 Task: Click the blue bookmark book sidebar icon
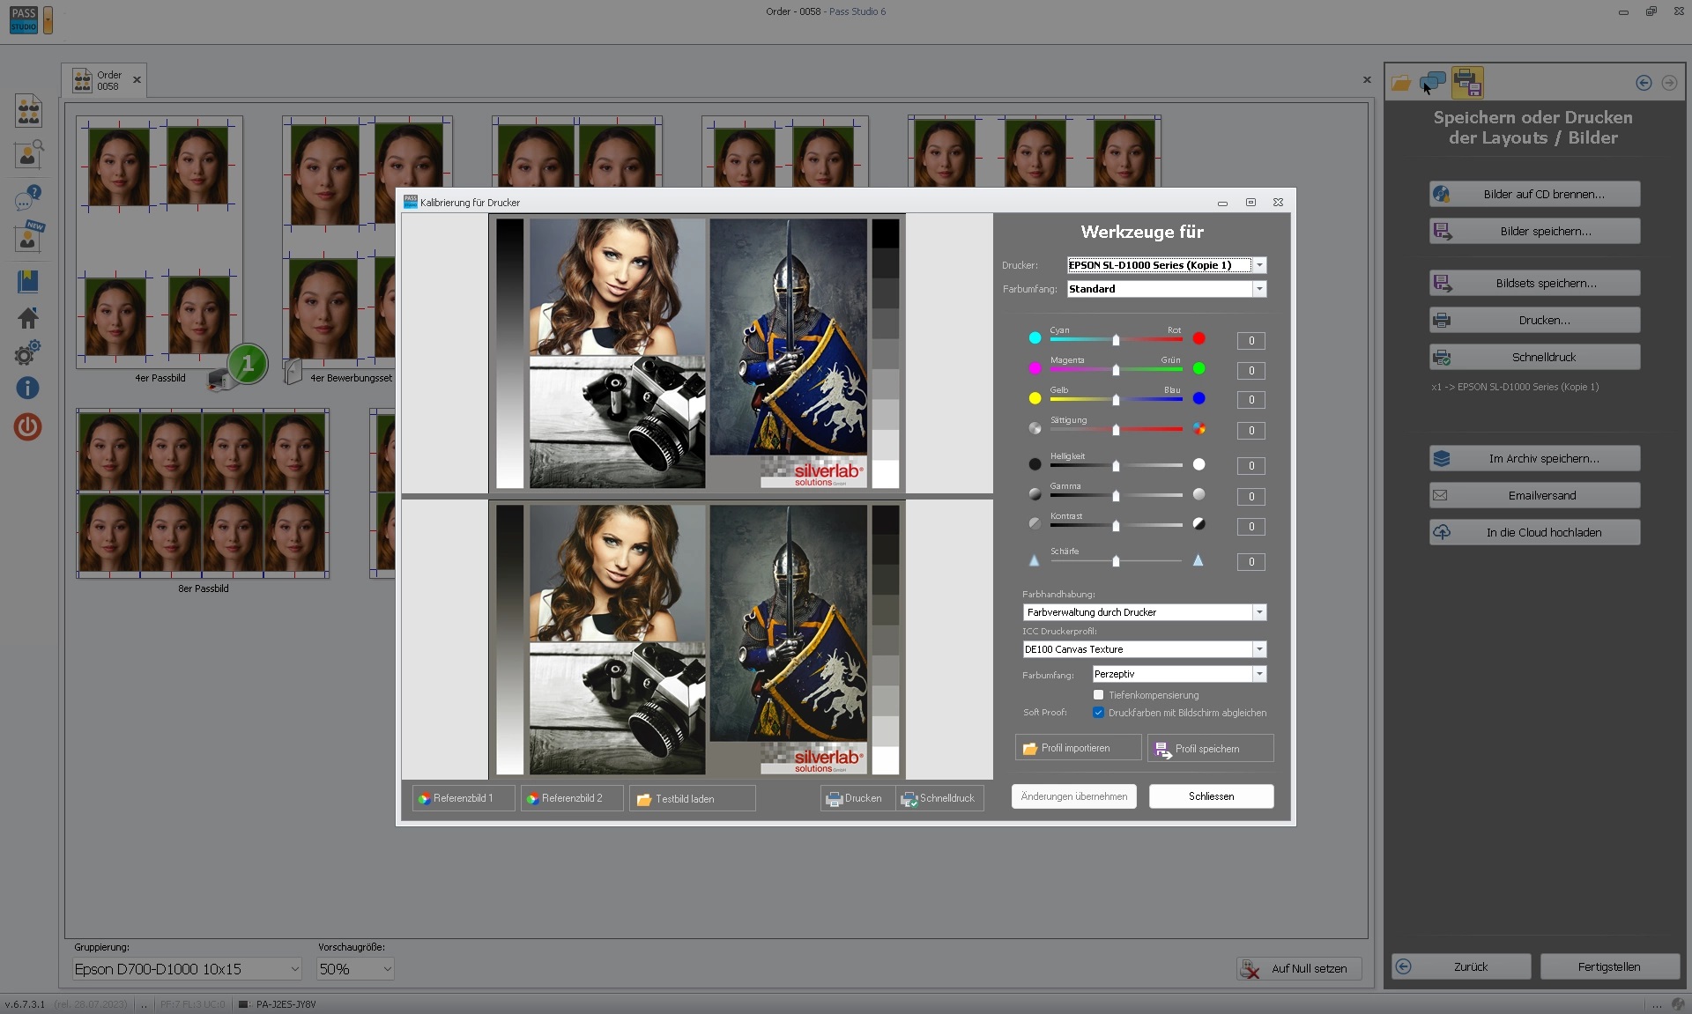pos(27,282)
